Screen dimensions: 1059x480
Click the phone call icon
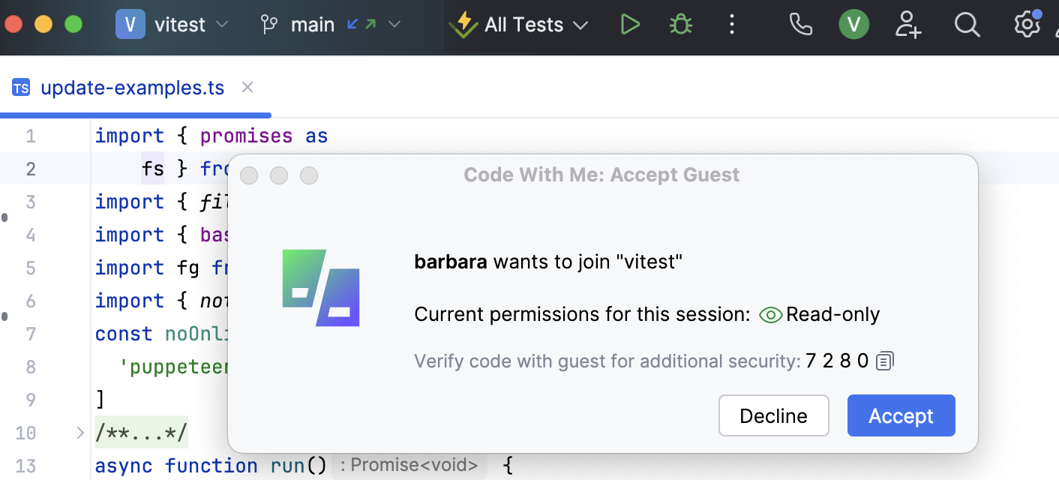point(801,25)
